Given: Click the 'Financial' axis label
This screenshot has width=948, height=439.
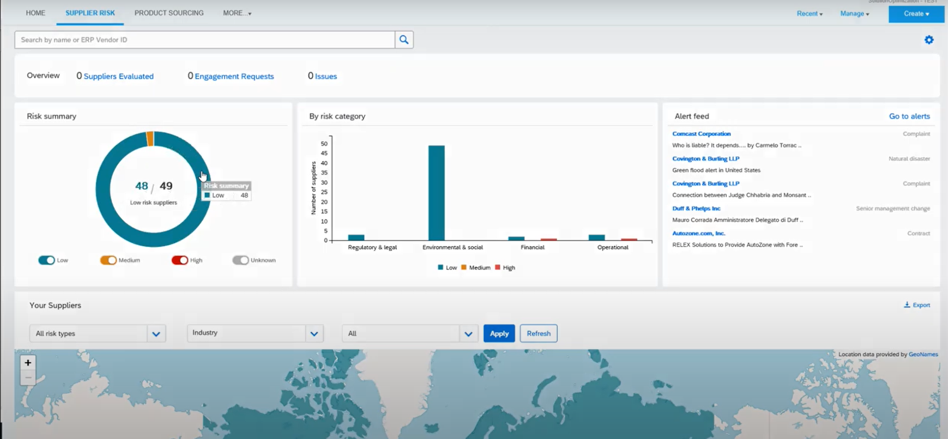Looking at the screenshot, I should [533, 247].
